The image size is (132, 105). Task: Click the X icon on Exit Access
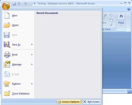[85, 102]
